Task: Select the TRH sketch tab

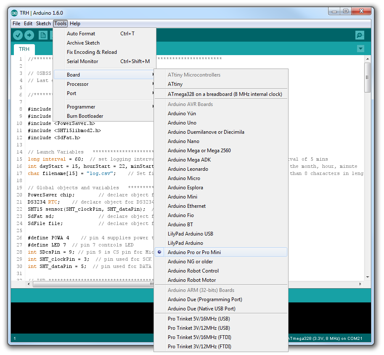Action: coord(24,49)
